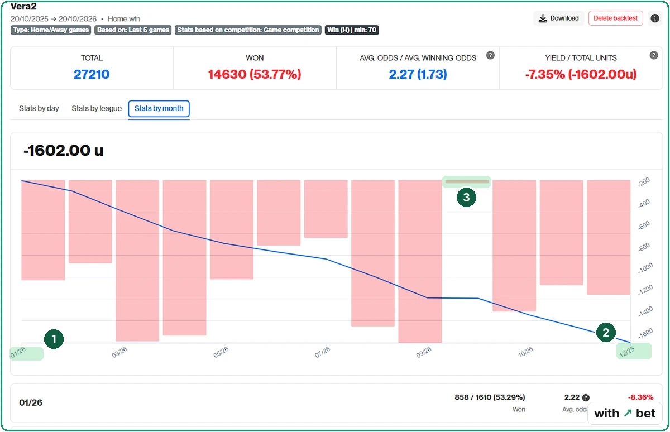Click the 03/26 x-axis label

point(119,352)
